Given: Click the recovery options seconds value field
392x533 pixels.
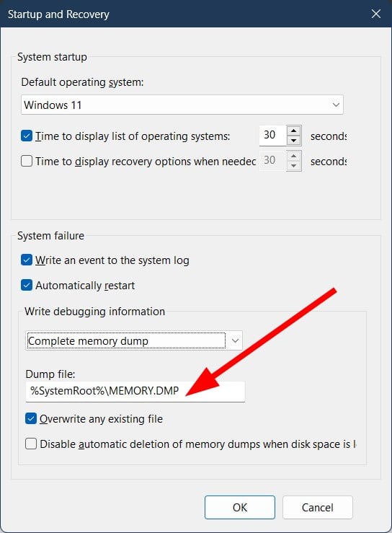Looking at the screenshot, I should pos(273,161).
